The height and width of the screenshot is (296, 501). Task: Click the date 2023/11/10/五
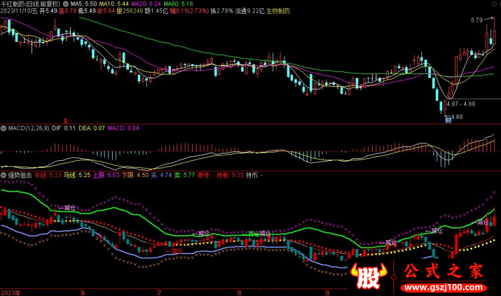(x=19, y=11)
